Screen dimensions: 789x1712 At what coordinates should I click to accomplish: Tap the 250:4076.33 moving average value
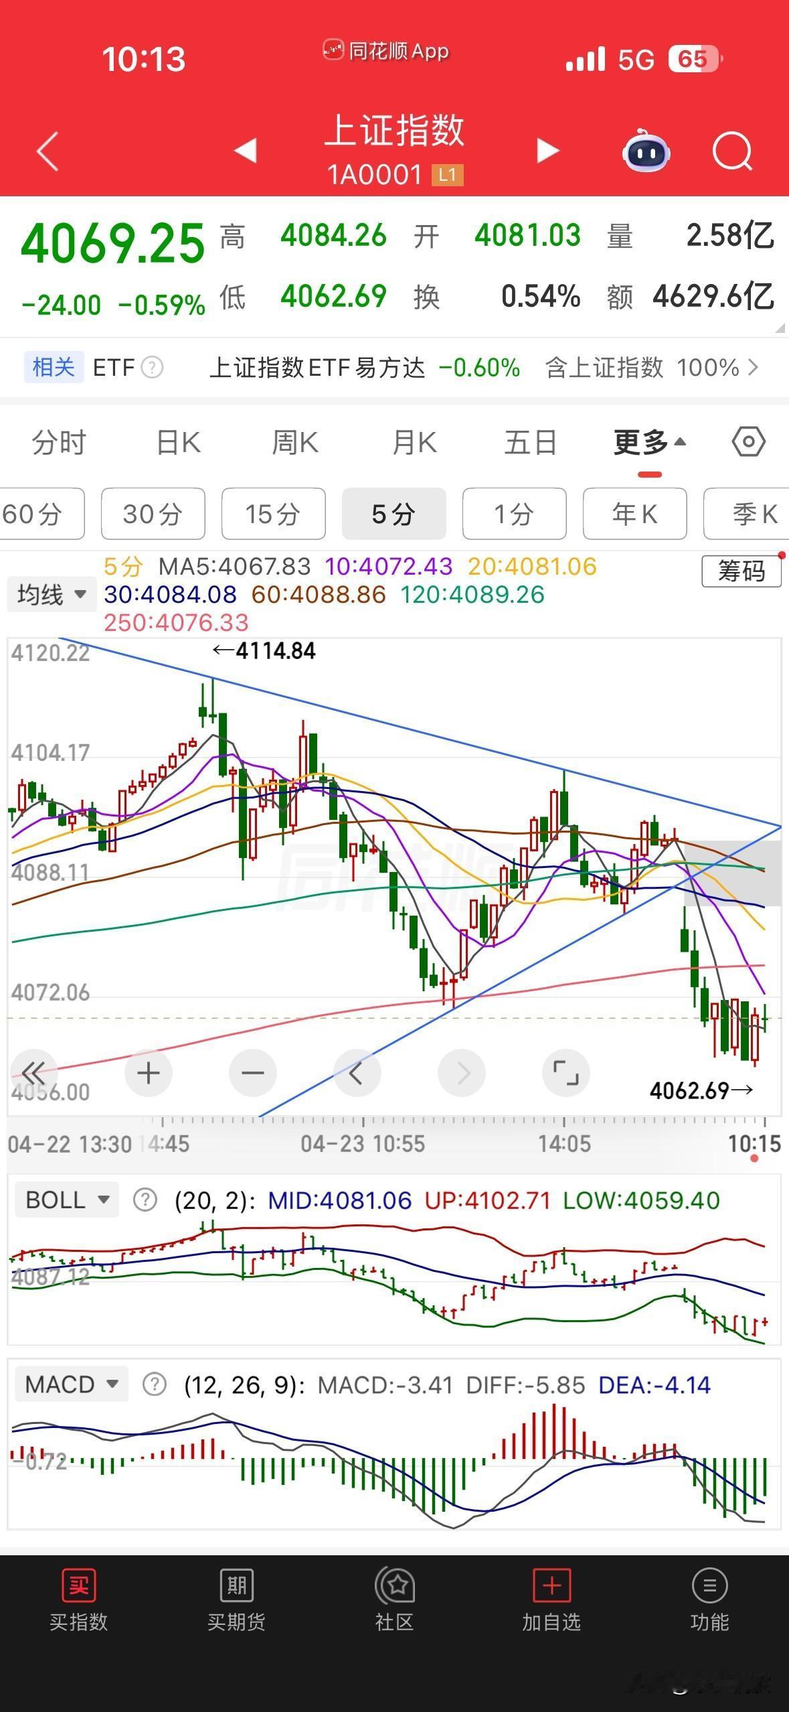click(177, 623)
